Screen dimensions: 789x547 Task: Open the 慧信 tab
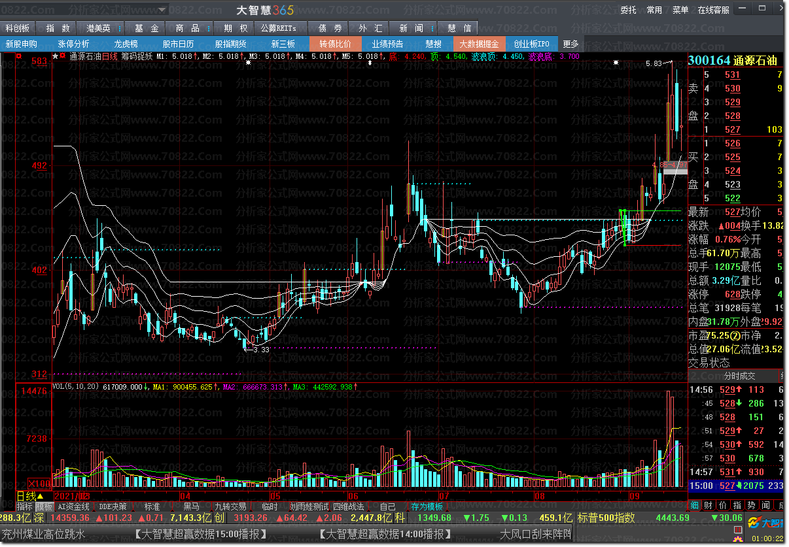click(x=459, y=28)
